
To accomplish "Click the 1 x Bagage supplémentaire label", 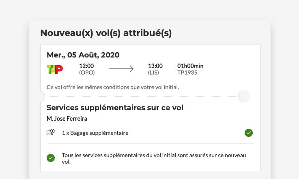I will pos(95,132).
